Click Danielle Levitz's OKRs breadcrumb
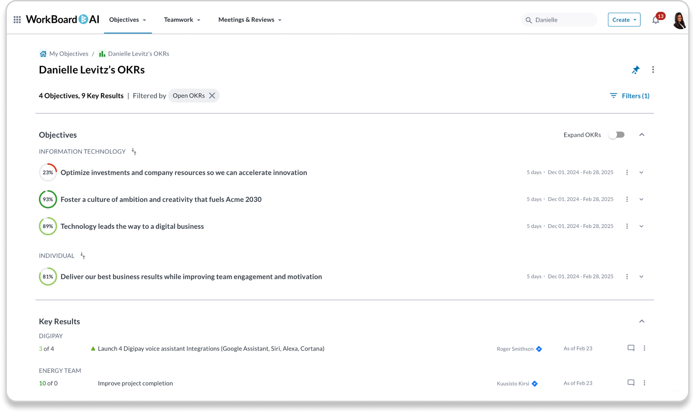Viewport: 695px width, 413px height. pyautogui.click(x=139, y=54)
